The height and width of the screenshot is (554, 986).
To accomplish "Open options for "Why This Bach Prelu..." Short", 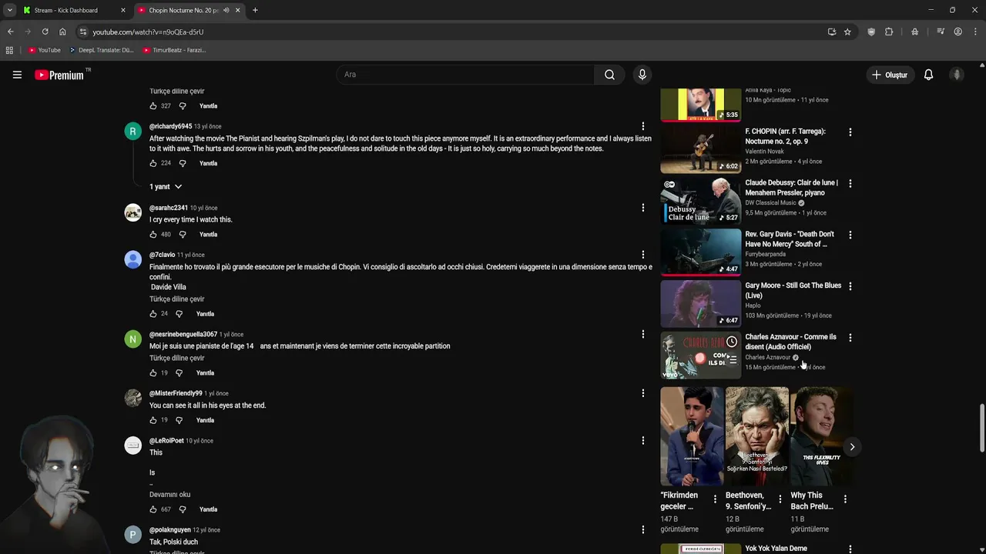I will point(845,499).
